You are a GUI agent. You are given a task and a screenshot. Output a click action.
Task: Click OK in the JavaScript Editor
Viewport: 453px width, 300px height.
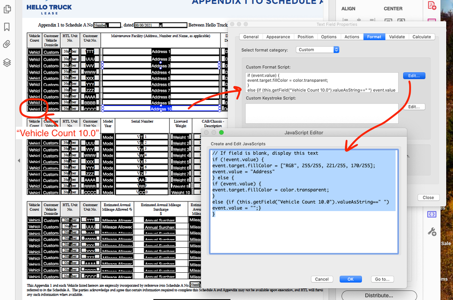point(351,279)
